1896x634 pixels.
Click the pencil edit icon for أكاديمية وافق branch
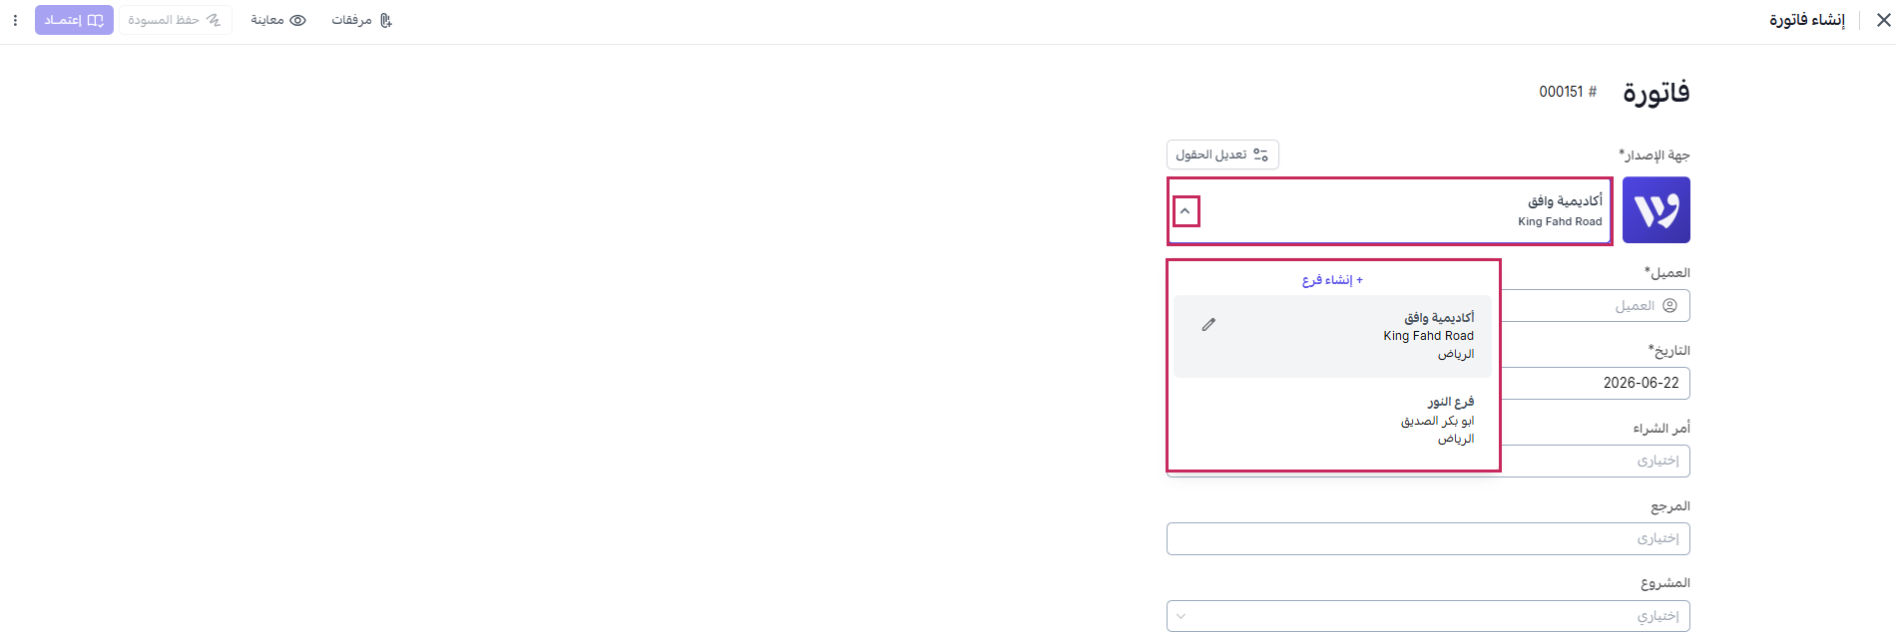[1208, 325]
